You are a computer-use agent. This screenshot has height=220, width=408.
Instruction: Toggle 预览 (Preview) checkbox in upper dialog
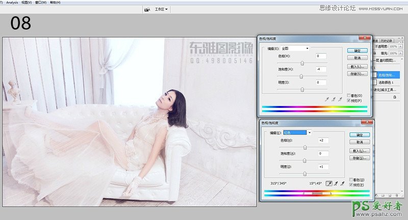[348, 101]
